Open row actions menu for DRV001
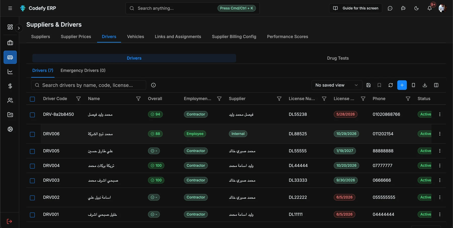This screenshot has width=453, height=228. click(x=440, y=214)
